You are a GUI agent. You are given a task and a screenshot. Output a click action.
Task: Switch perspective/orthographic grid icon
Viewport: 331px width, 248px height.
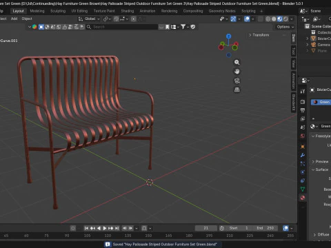click(237, 90)
